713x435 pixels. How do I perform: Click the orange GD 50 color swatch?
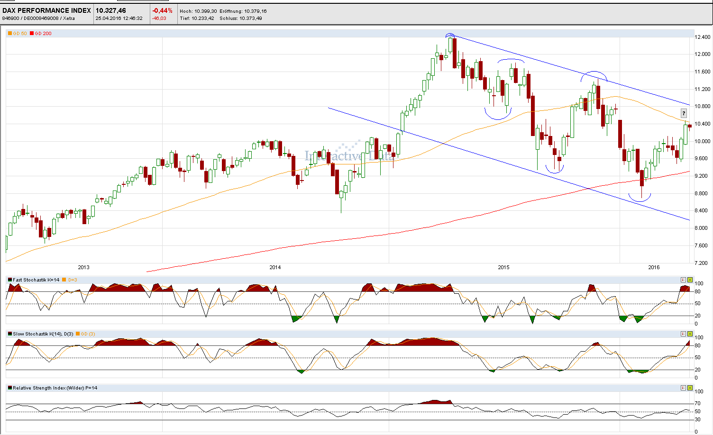coord(9,33)
